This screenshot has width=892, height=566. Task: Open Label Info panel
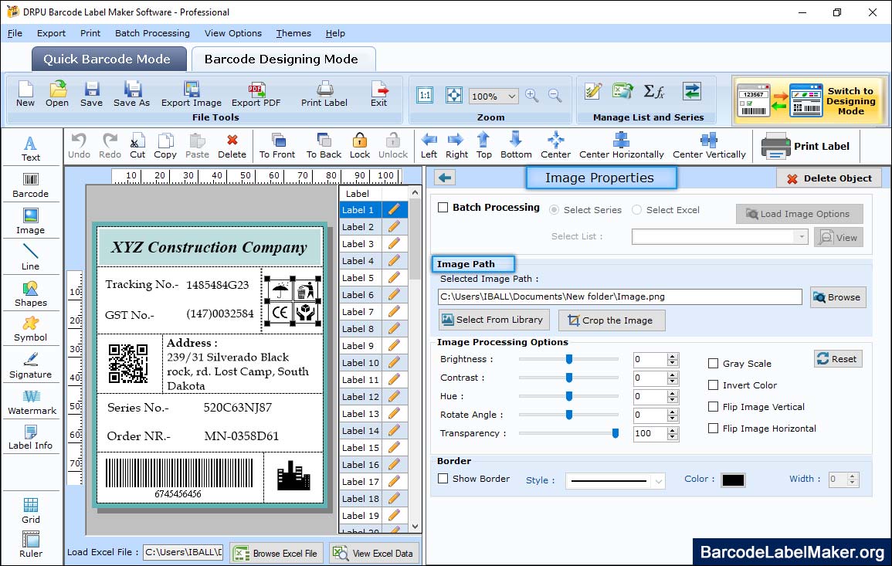(31, 438)
